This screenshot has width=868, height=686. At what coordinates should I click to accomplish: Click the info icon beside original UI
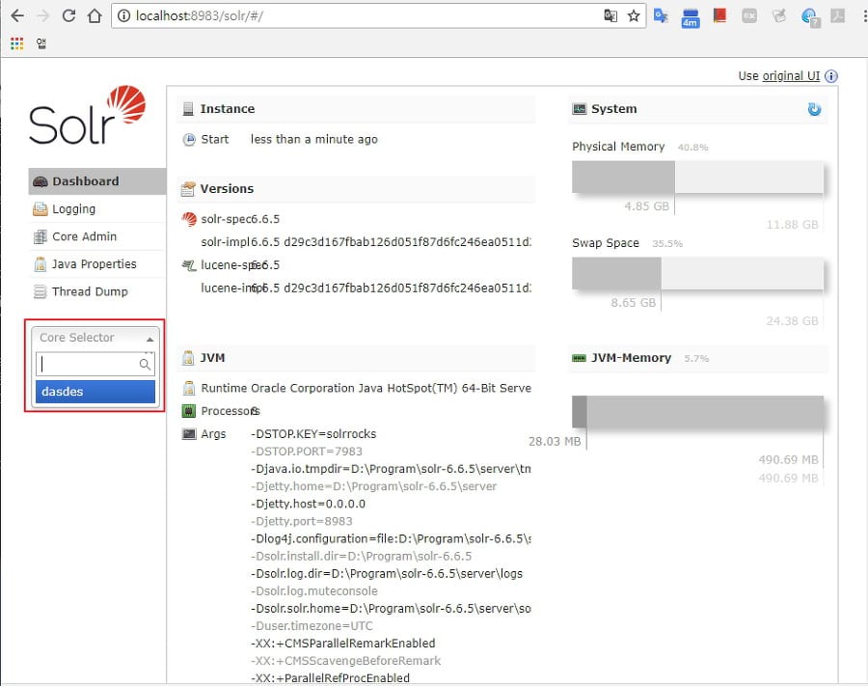pos(830,76)
